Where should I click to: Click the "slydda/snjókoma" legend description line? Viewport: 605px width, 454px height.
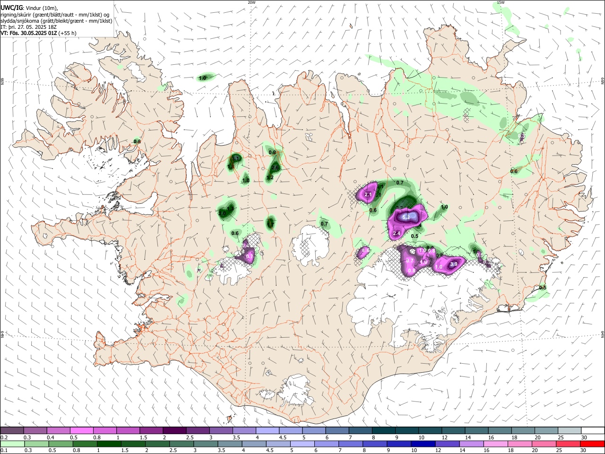point(56,21)
